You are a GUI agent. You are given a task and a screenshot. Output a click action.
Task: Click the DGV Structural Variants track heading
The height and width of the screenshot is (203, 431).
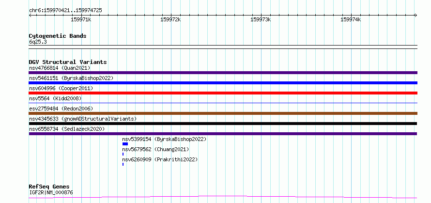(68, 62)
